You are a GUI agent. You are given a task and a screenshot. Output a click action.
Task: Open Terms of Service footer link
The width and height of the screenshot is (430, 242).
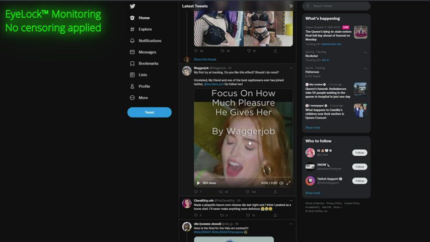pos(315,203)
